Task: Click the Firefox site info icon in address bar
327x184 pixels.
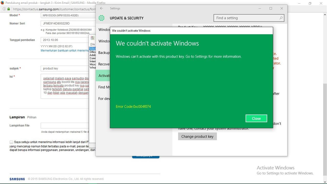Action: [4, 9]
